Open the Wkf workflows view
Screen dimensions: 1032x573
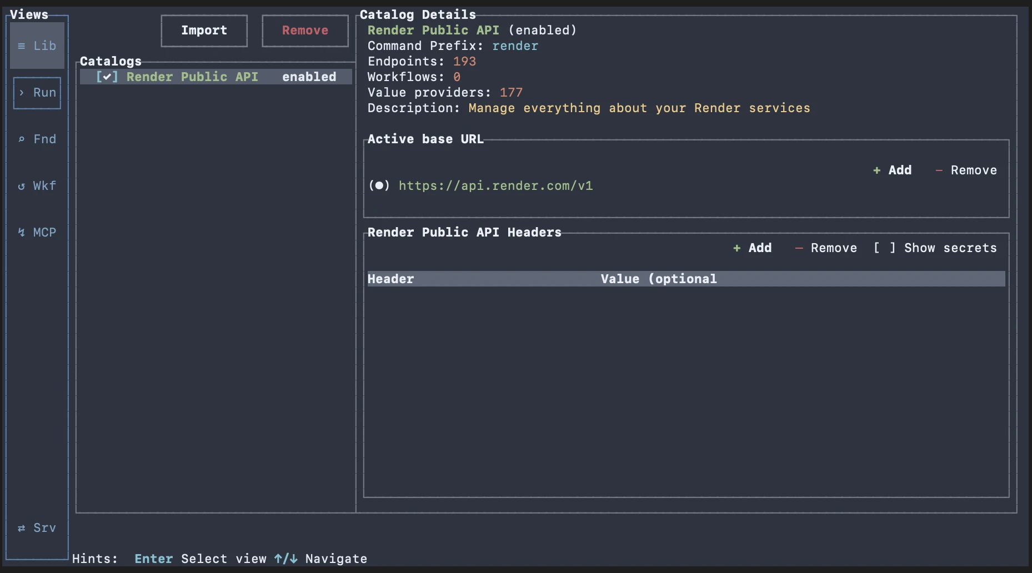[37, 185]
